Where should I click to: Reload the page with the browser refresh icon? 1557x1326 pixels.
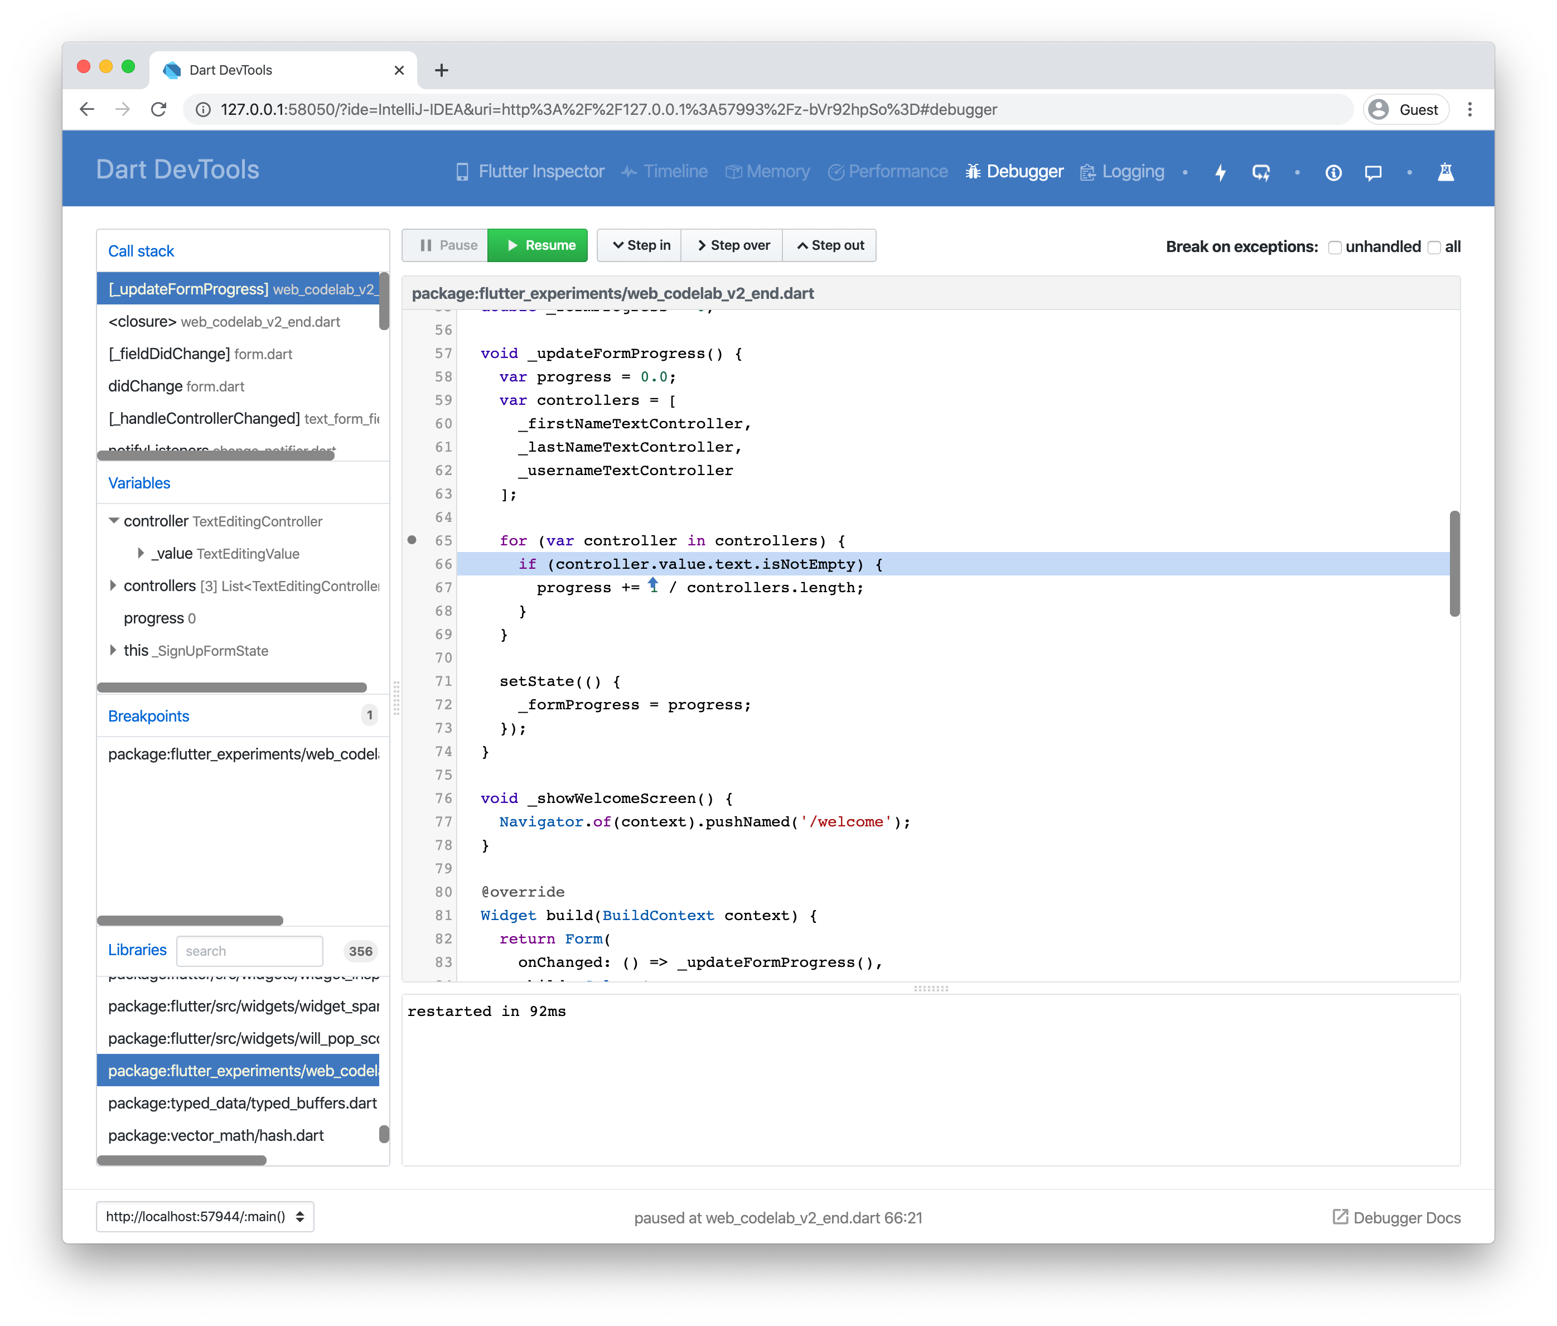(158, 109)
